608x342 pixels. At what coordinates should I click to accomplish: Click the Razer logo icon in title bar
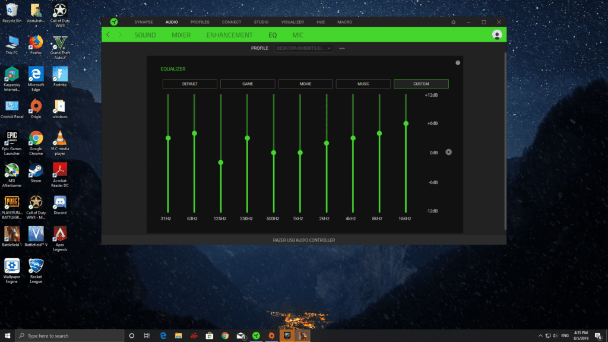113,22
